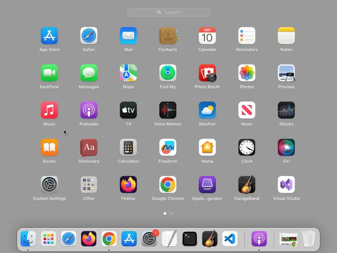The width and height of the screenshot is (337, 253).
Task: Open minimized Chrome window in Dock
Action: (x=288, y=240)
